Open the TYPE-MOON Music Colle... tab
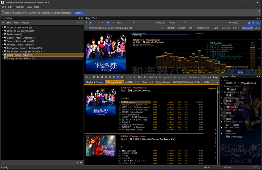262x170 pixels. pos(187,82)
